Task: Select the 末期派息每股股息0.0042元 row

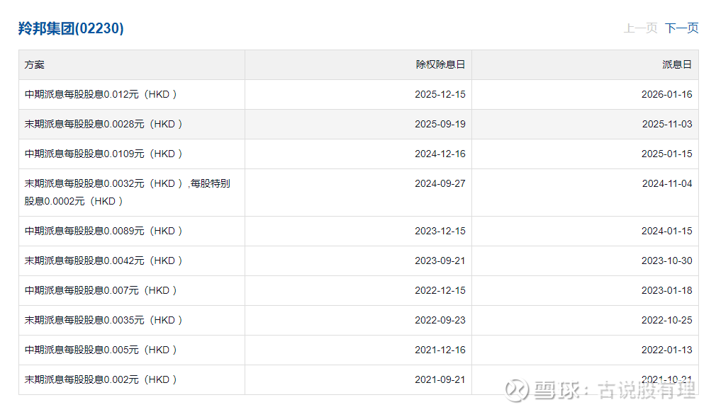Action: pos(104,261)
